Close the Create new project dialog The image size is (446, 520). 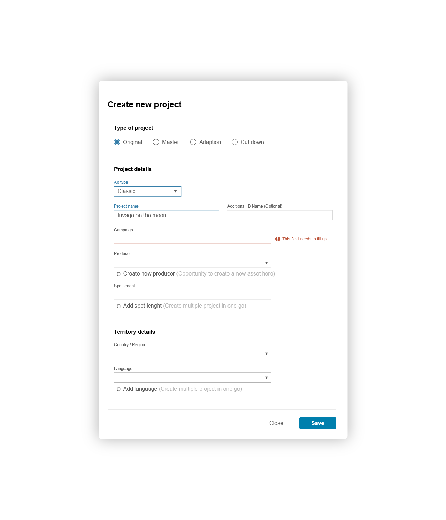coord(276,423)
